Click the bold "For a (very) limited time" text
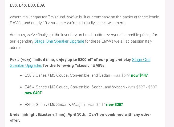The width and height of the screenshot is (174, 127). [x=32, y=60]
